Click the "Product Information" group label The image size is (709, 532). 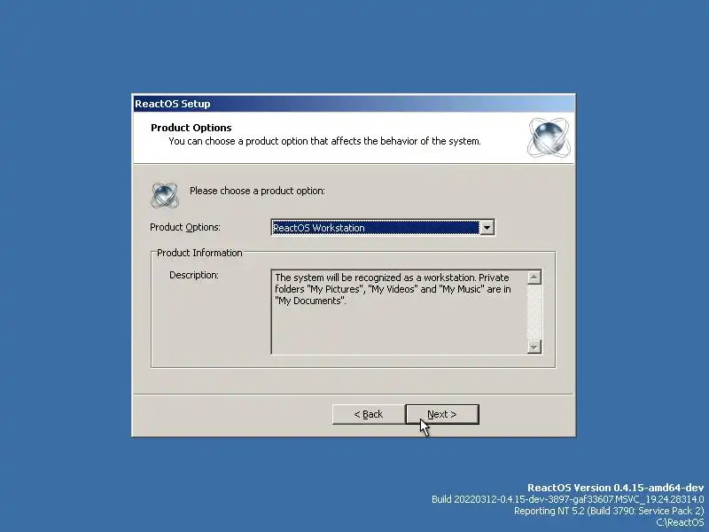(199, 253)
